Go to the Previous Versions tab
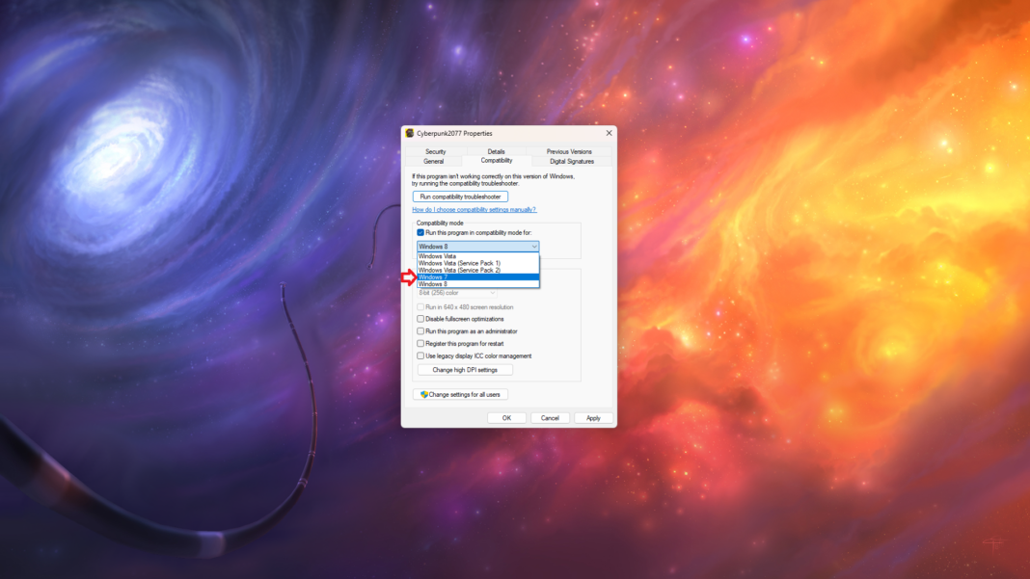Screen dimensions: 1030x579 click(569, 151)
